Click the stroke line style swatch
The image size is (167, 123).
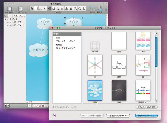(x=37, y=106)
